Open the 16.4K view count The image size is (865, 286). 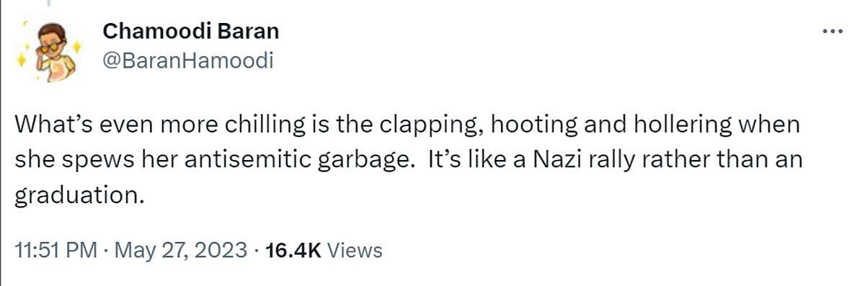(x=294, y=250)
